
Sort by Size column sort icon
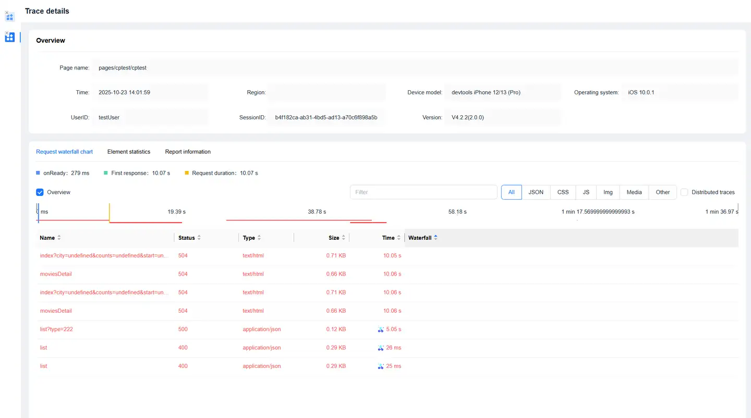coord(343,238)
